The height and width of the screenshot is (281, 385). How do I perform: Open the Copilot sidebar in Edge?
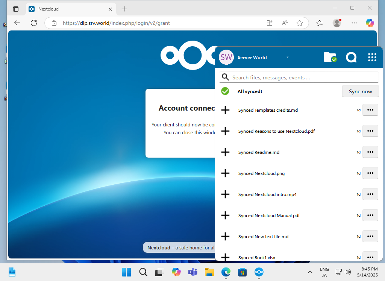click(x=370, y=23)
